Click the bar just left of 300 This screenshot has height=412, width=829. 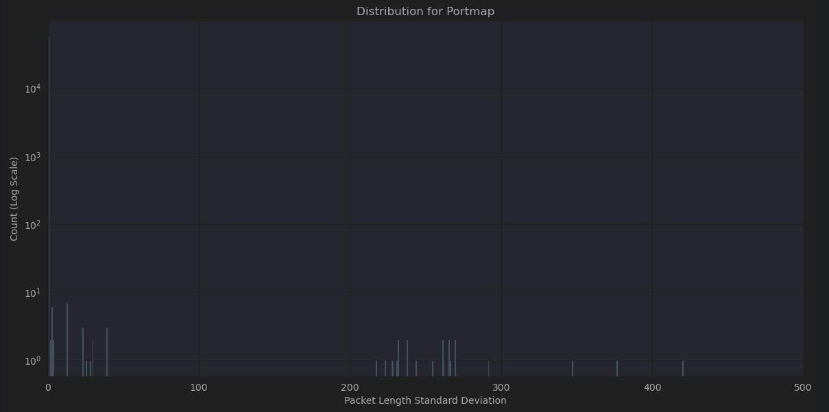click(489, 368)
